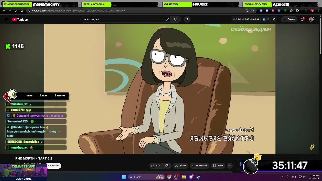
Task: Click the Zombie Escape ad thumbnail
Action: [x=23, y=172]
